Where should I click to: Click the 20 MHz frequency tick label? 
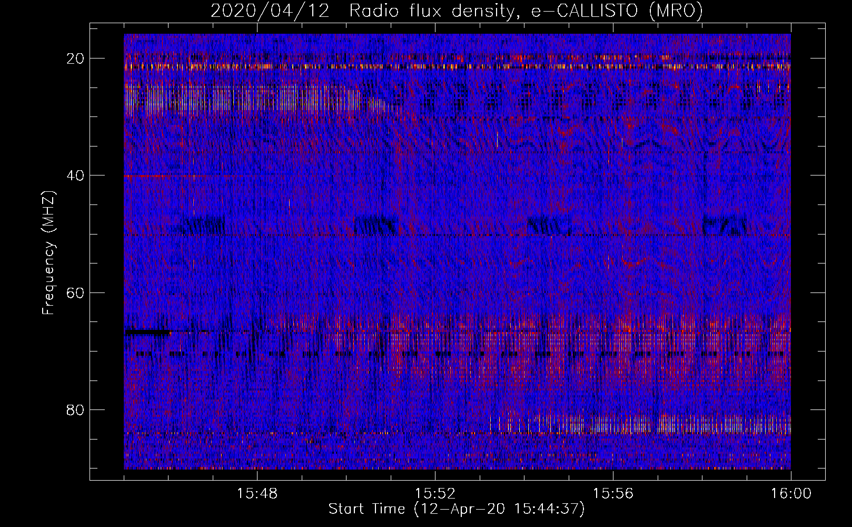pos(76,58)
